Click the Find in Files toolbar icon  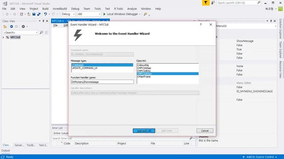pos(145,14)
